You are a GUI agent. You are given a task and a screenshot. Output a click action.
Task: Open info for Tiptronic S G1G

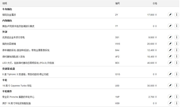177,74
